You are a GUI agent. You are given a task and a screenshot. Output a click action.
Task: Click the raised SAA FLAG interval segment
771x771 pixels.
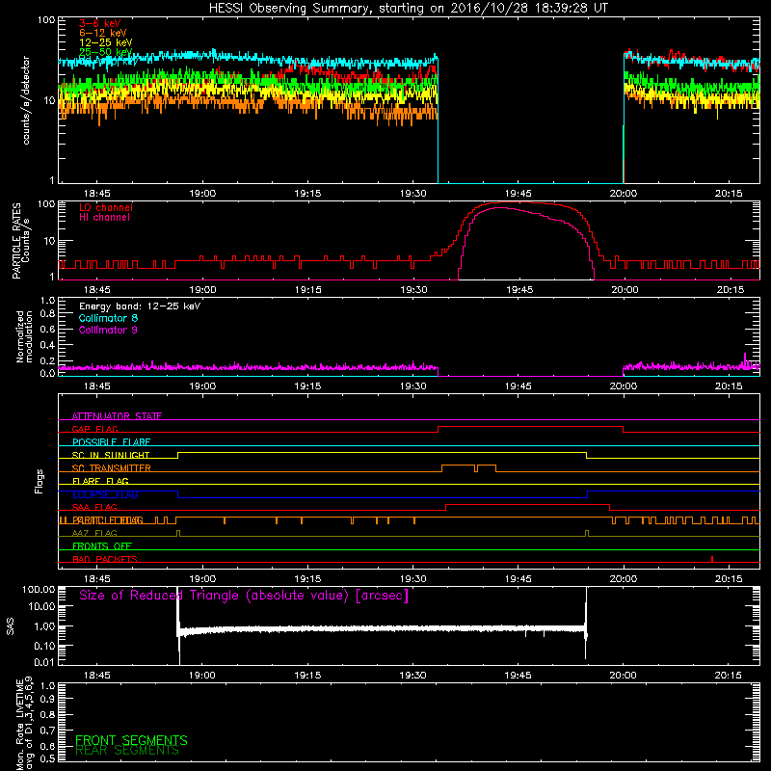click(527, 504)
